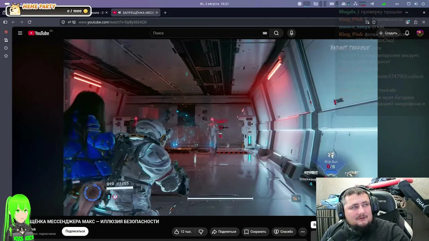
Task: Expand the list-all-tabs chevron in the tab bar
Action: tap(407, 12)
